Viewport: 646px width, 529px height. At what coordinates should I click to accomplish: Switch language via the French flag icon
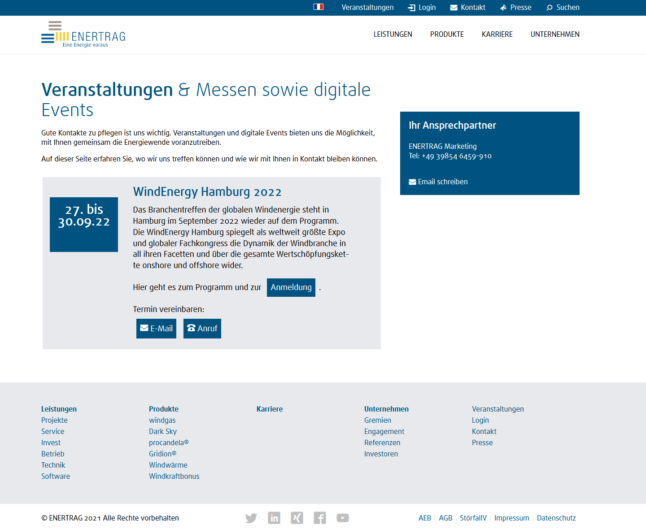(x=319, y=7)
